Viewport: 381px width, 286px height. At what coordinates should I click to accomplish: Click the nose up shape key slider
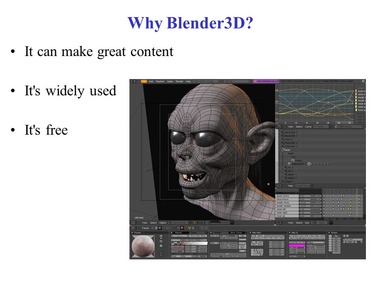(x=310, y=216)
